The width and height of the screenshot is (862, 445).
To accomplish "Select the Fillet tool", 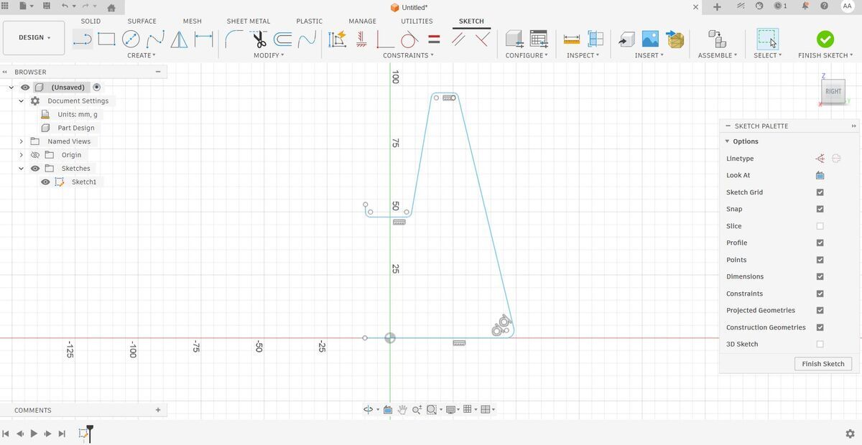I will click(x=234, y=39).
